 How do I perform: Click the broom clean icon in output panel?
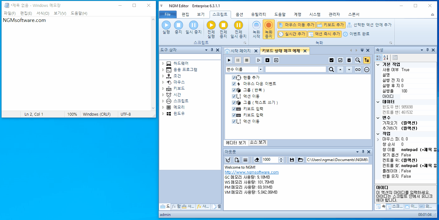coord(228,160)
